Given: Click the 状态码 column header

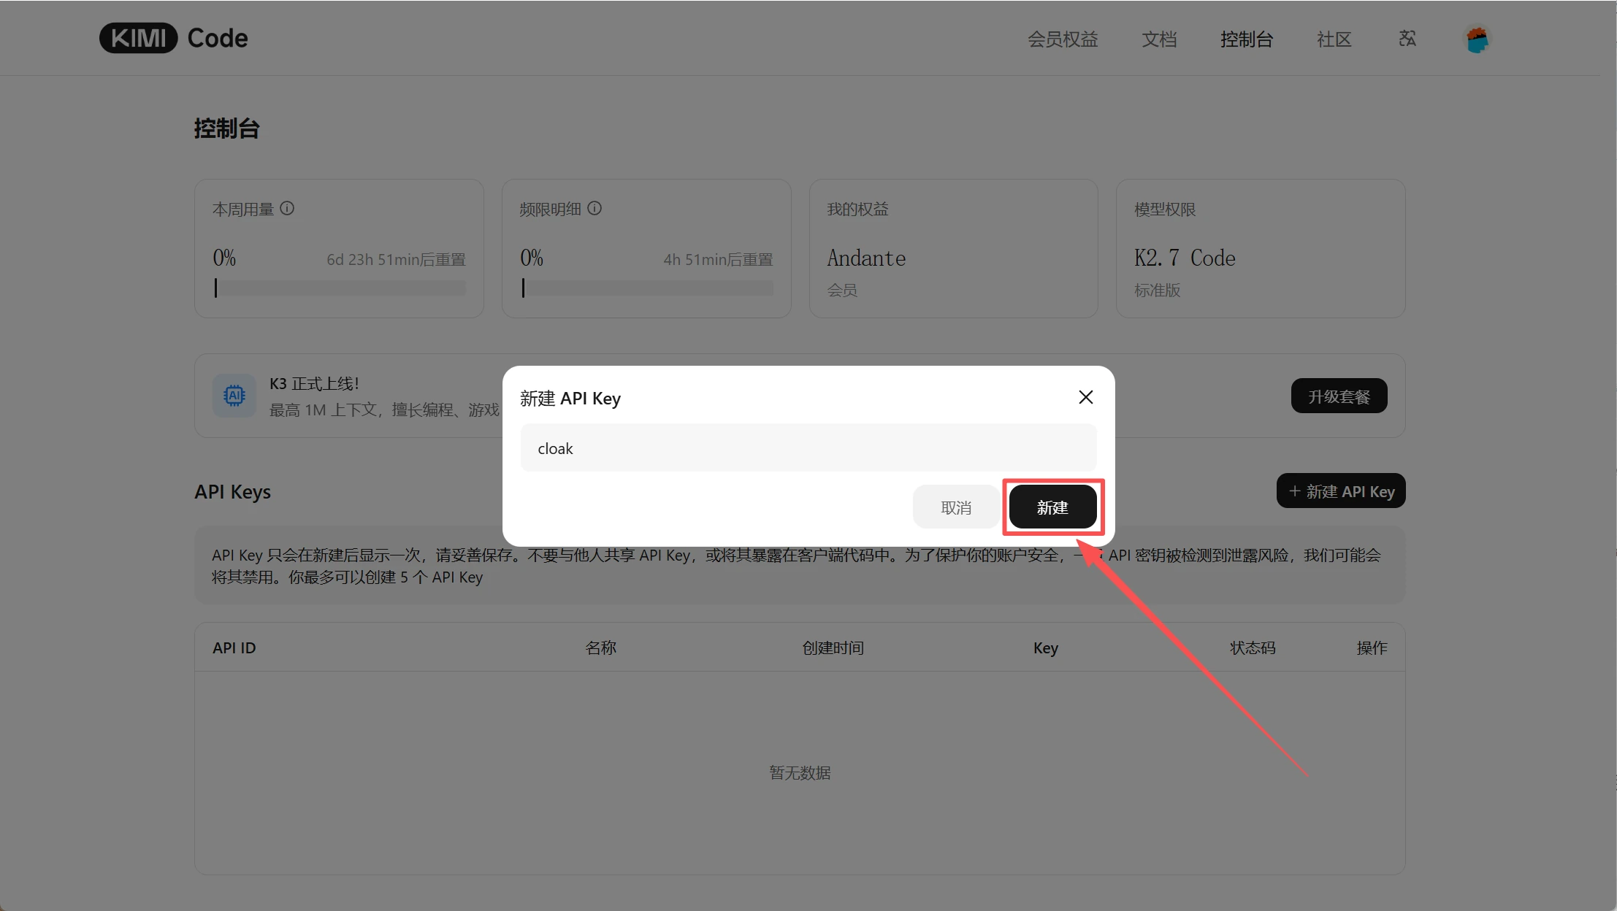Looking at the screenshot, I should (x=1253, y=648).
